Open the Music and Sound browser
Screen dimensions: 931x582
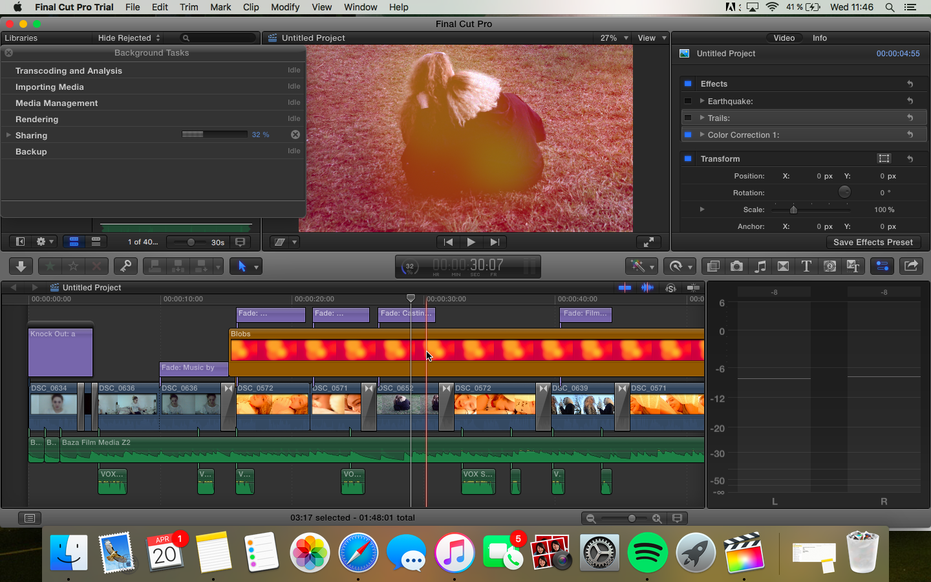[x=760, y=266]
